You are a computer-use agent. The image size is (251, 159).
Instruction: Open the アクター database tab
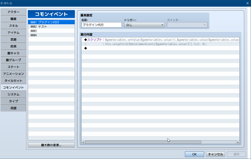13,12
